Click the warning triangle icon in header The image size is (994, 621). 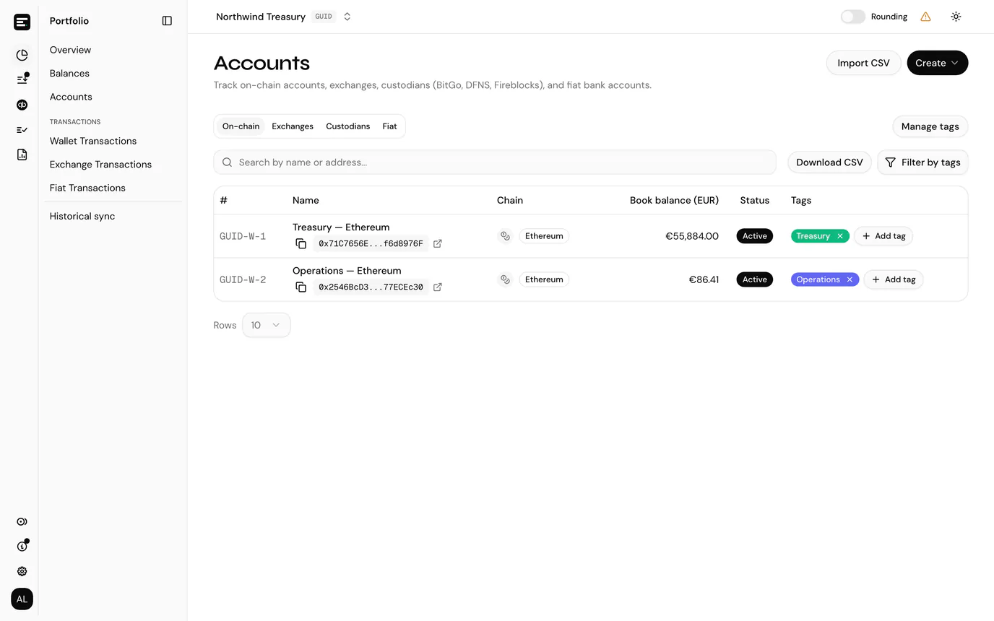point(925,17)
